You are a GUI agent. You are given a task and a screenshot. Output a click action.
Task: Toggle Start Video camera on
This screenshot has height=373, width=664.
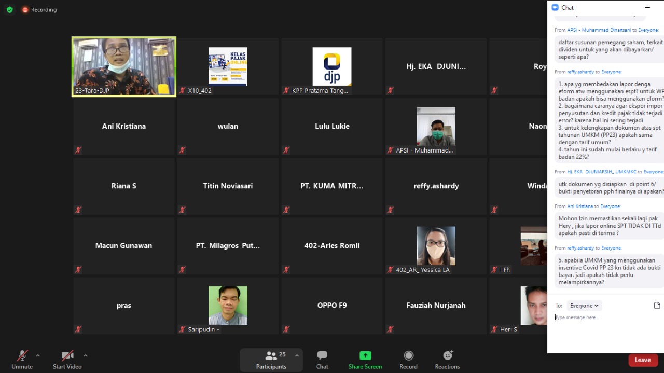(67, 360)
